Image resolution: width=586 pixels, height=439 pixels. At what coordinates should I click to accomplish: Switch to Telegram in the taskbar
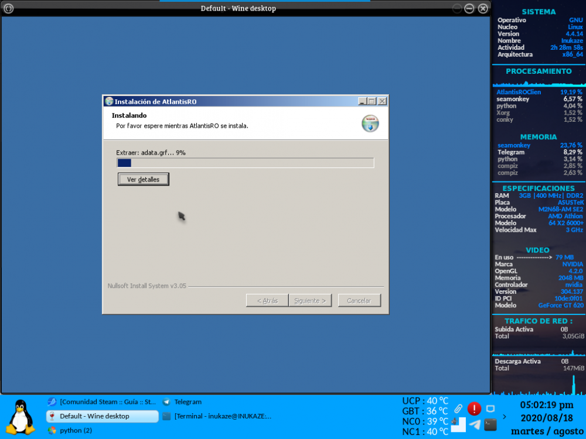(188, 402)
